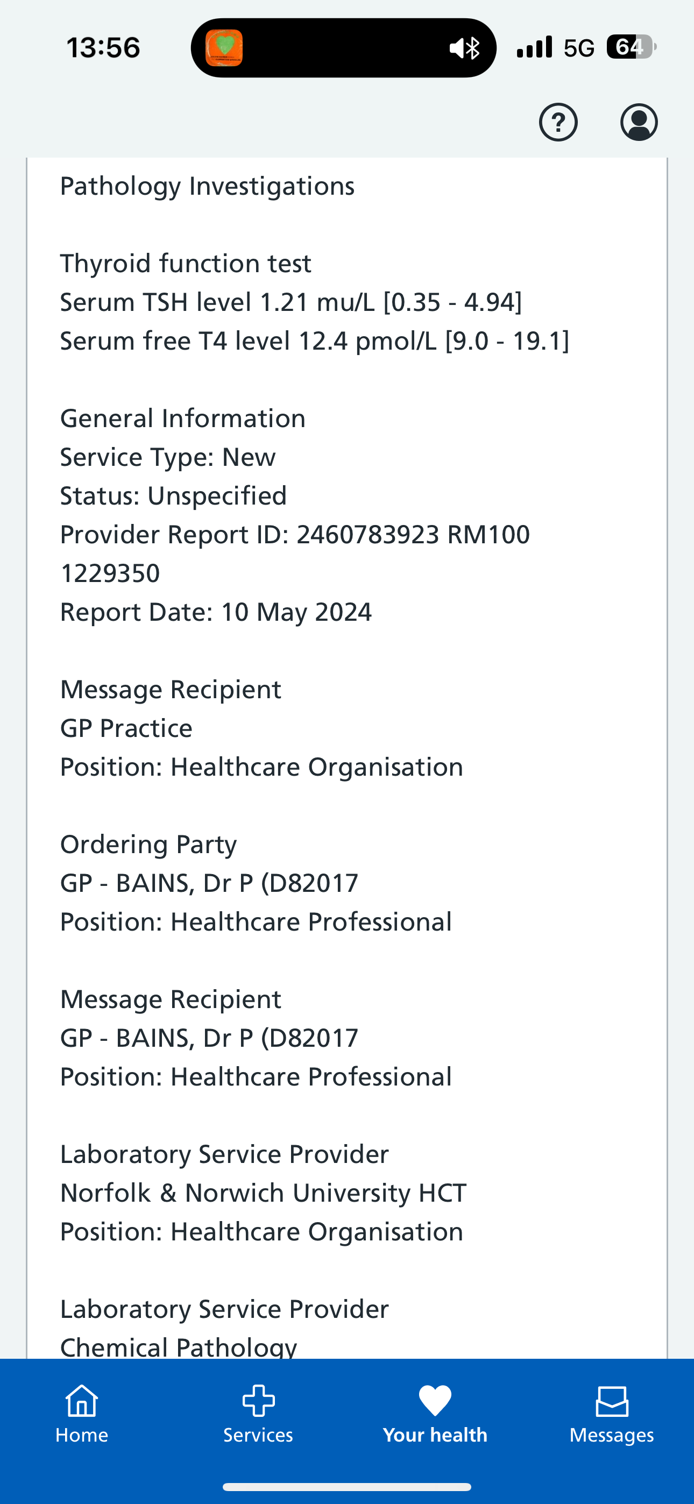The height and width of the screenshot is (1504, 694).
Task: Tap the cellular signal bars
Action: [534, 47]
